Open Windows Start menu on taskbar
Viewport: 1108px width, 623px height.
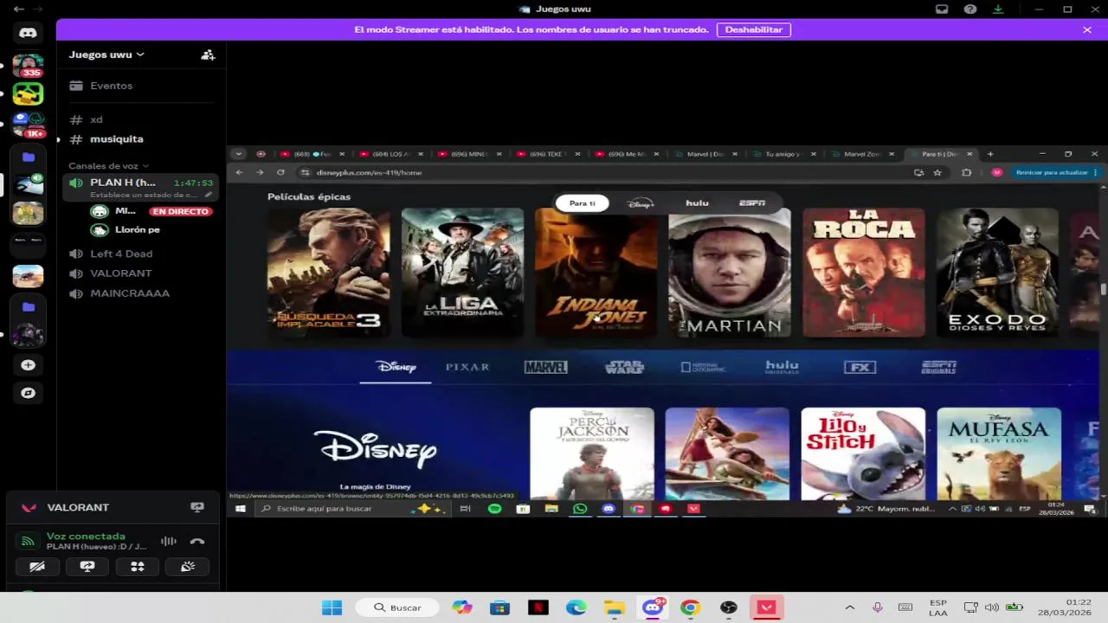332,607
